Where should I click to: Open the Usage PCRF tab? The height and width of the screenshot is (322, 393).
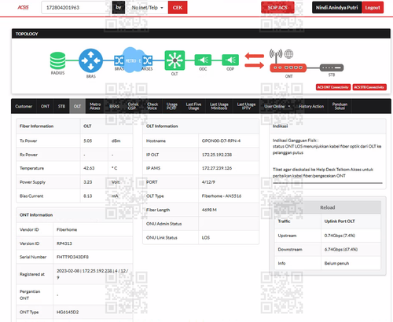coord(171,106)
